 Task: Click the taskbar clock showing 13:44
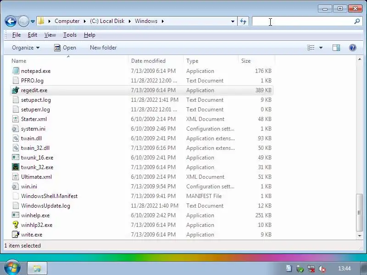click(x=345, y=269)
